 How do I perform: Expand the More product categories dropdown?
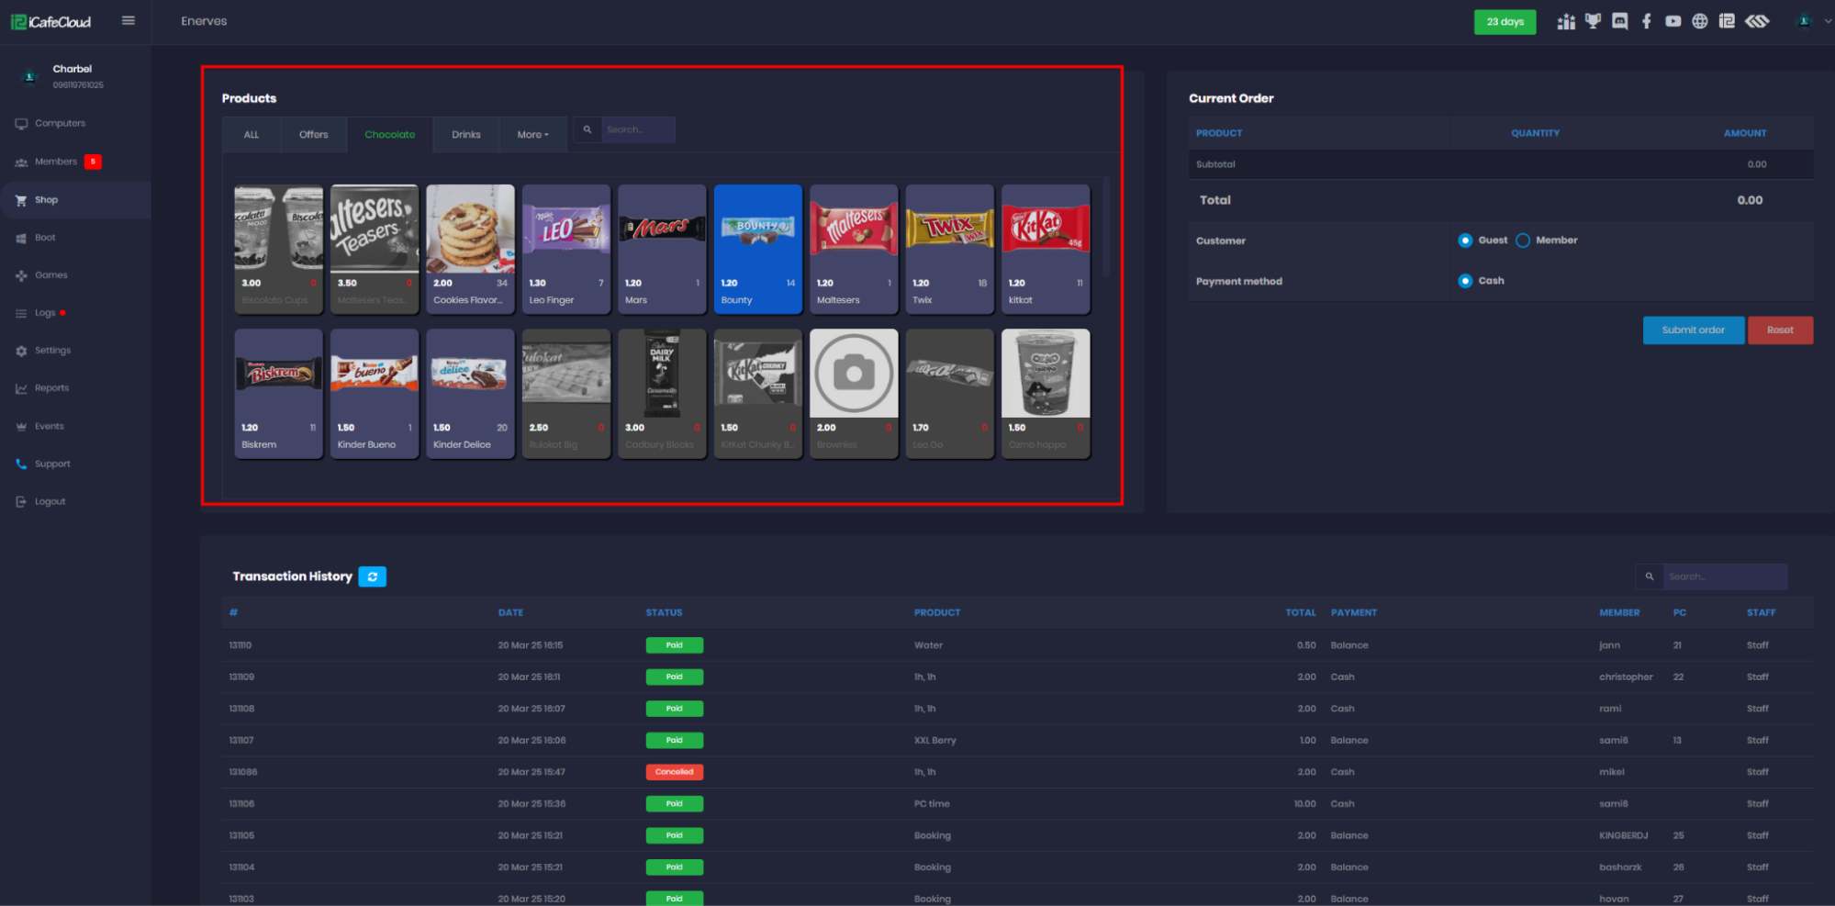(532, 135)
